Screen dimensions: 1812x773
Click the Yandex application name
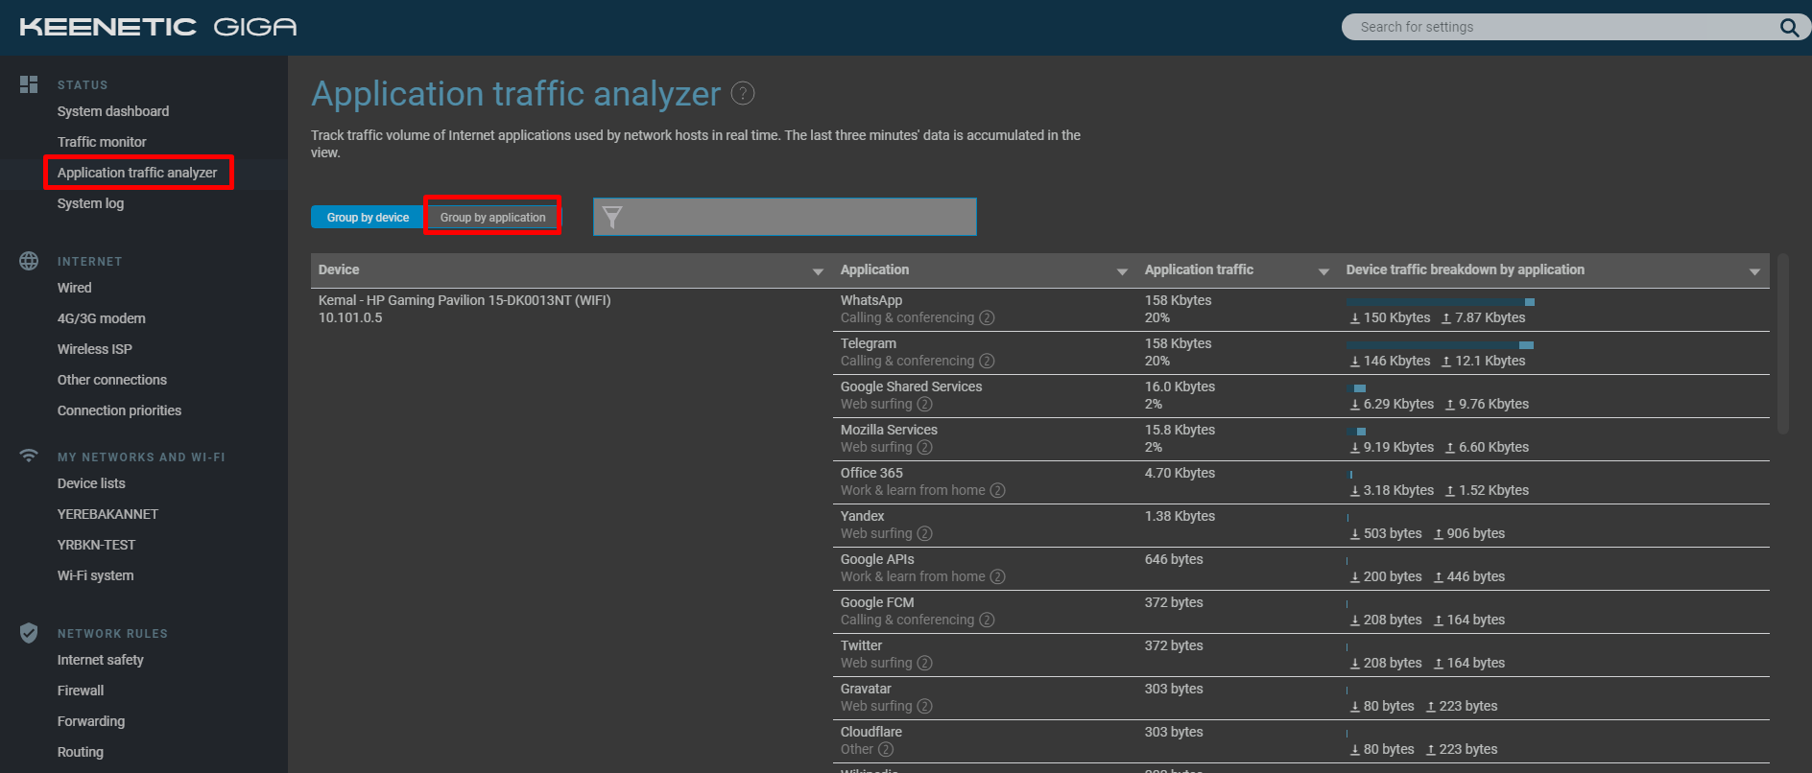(x=862, y=516)
